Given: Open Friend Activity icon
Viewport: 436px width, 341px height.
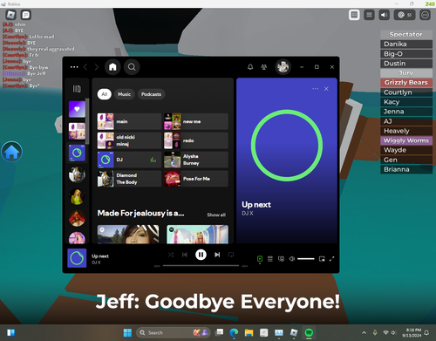Looking at the screenshot, I should 264,67.
